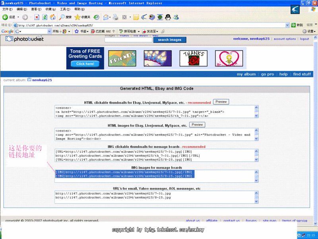Open Search with the magnifier icon
Screen dimensions: 318x239
(62, 17)
